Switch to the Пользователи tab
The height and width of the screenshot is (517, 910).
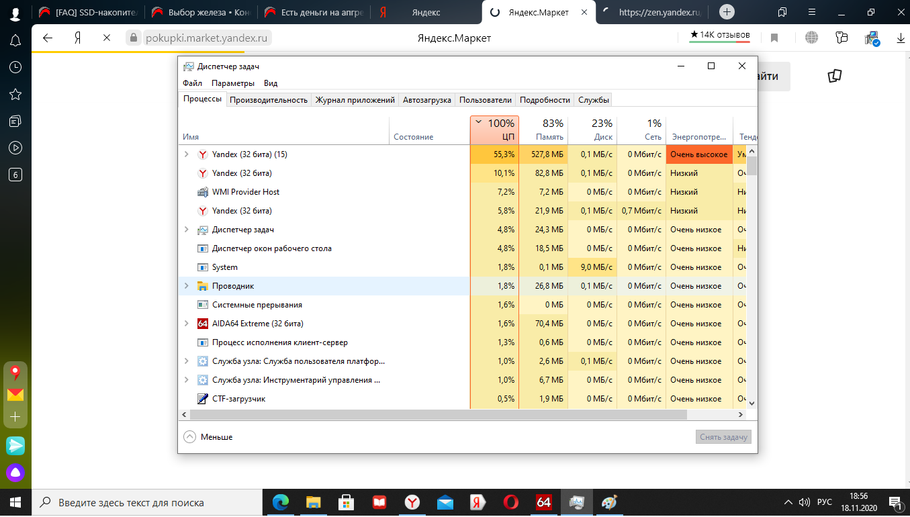486,100
